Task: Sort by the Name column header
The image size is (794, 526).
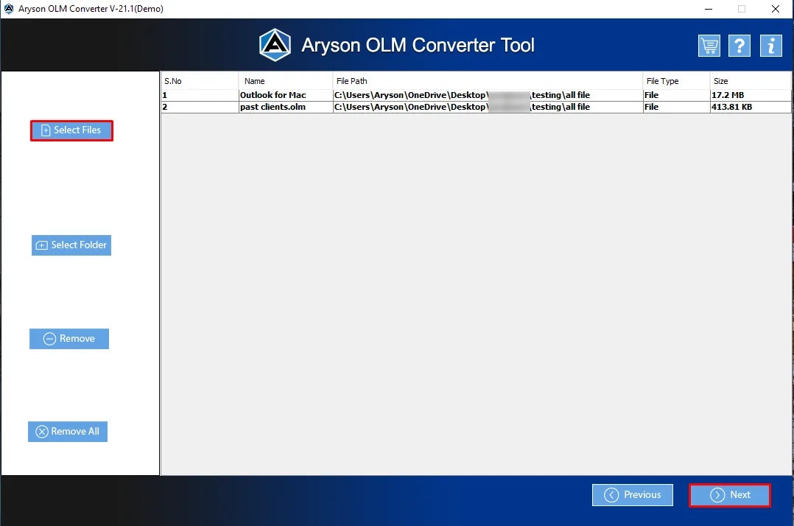Action: pos(286,81)
